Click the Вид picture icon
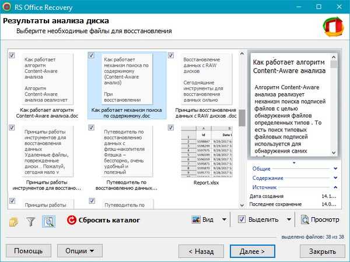 pyautogui.click(x=196, y=220)
